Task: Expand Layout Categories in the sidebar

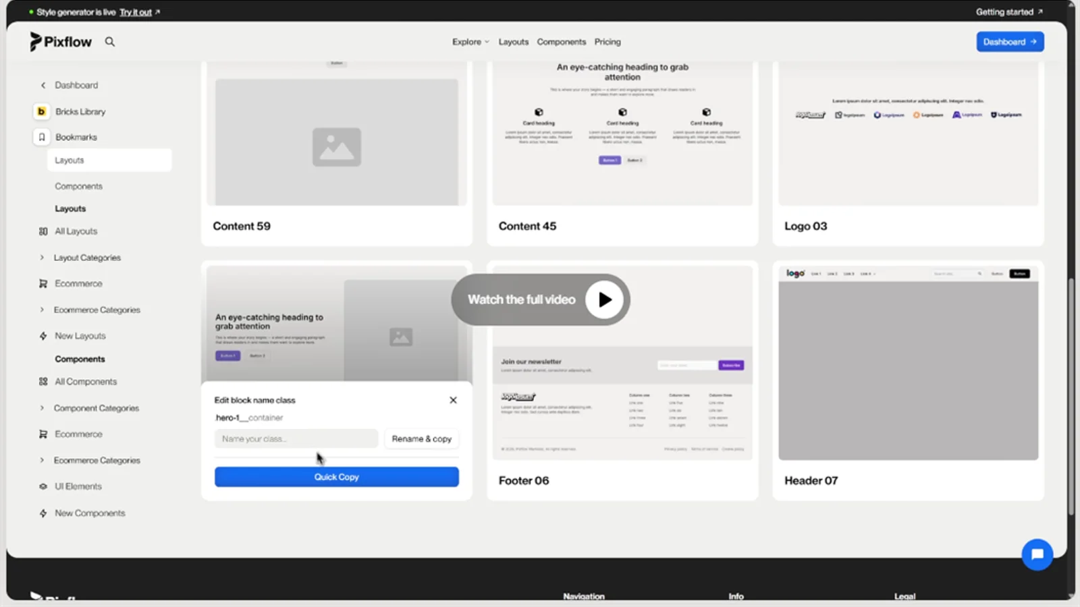Action: pyautogui.click(x=42, y=258)
